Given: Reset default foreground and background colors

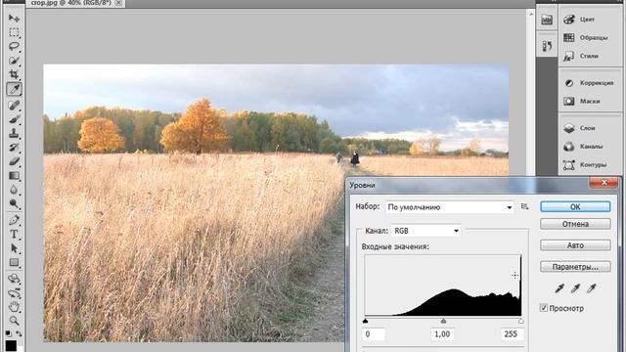Looking at the screenshot, I should [x=9, y=333].
